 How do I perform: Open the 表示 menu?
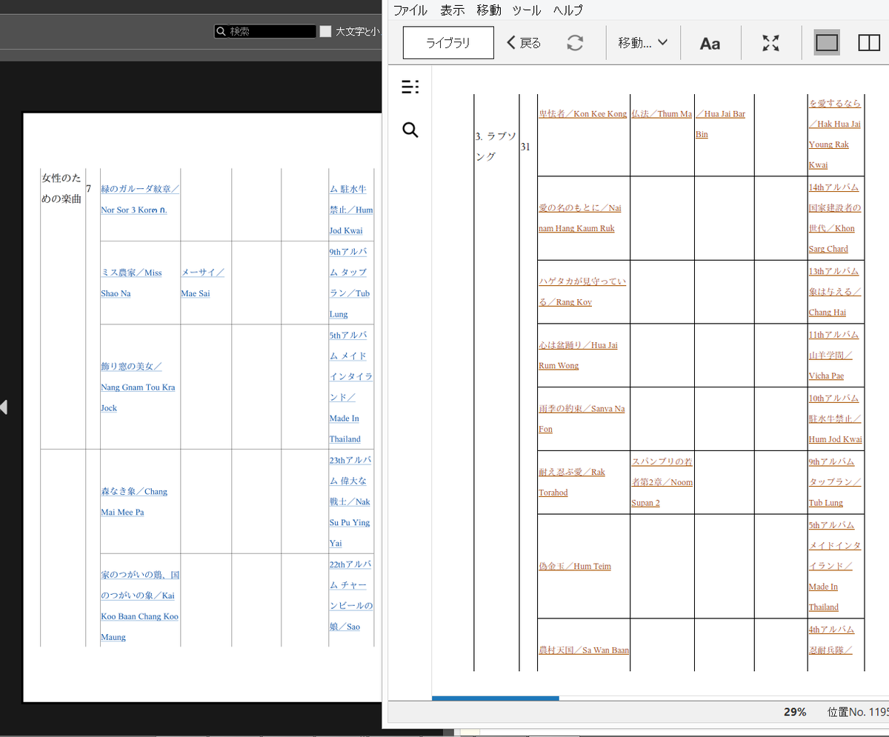tap(452, 10)
